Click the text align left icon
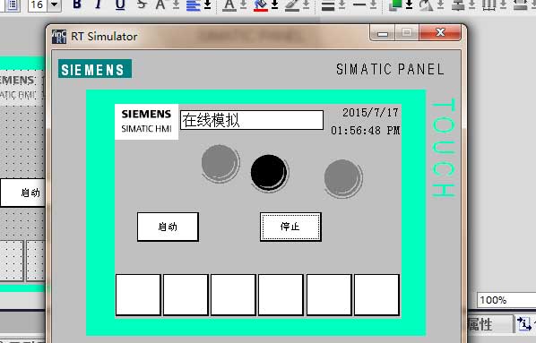Screen dimensions: 536x343 [x=193, y=4]
